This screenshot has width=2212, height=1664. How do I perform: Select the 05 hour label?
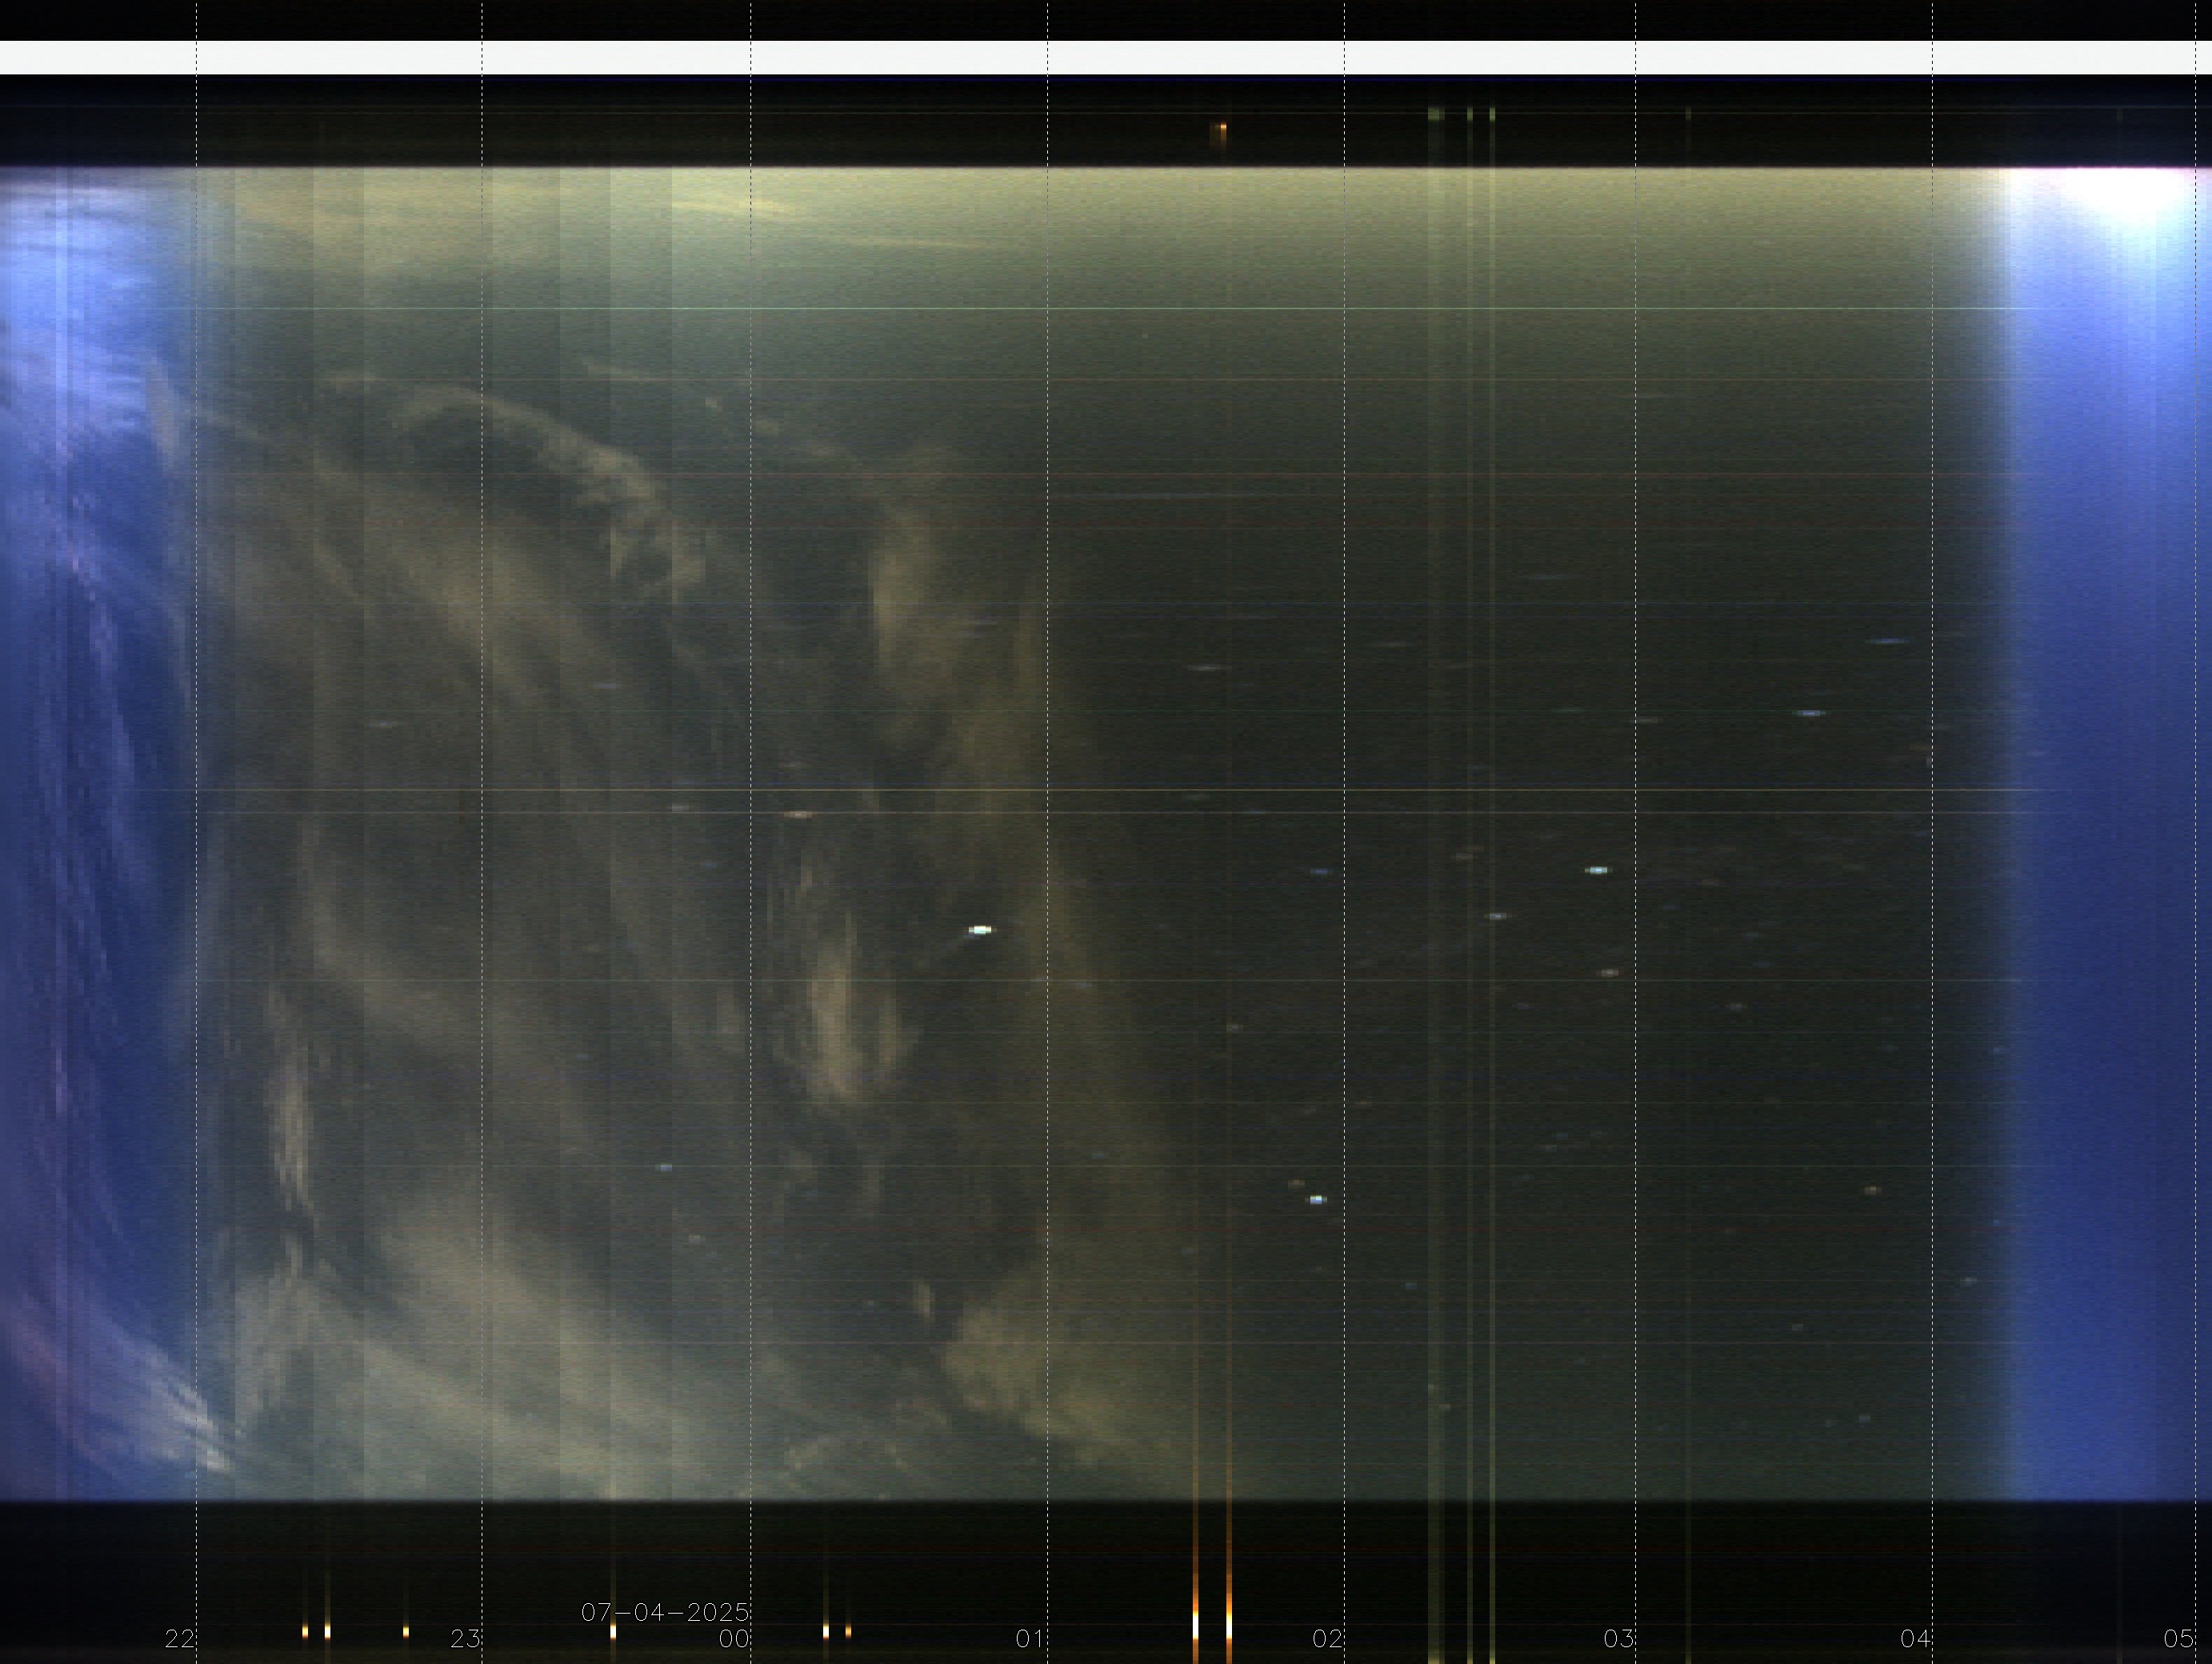coord(2178,1639)
